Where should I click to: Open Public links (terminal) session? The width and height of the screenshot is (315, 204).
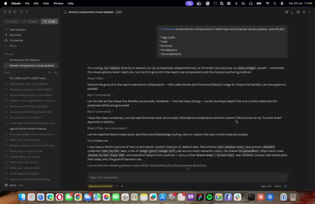coord(23,162)
